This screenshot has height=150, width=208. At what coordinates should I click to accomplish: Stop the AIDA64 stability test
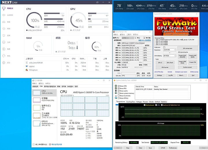click(x=128, y=148)
